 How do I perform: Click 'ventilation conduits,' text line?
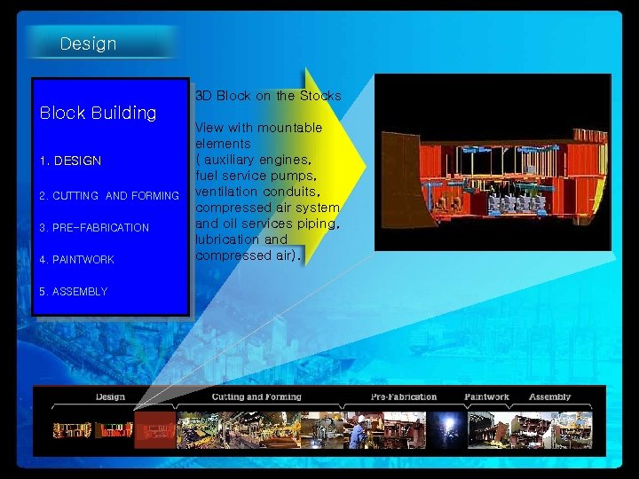[x=258, y=192]
